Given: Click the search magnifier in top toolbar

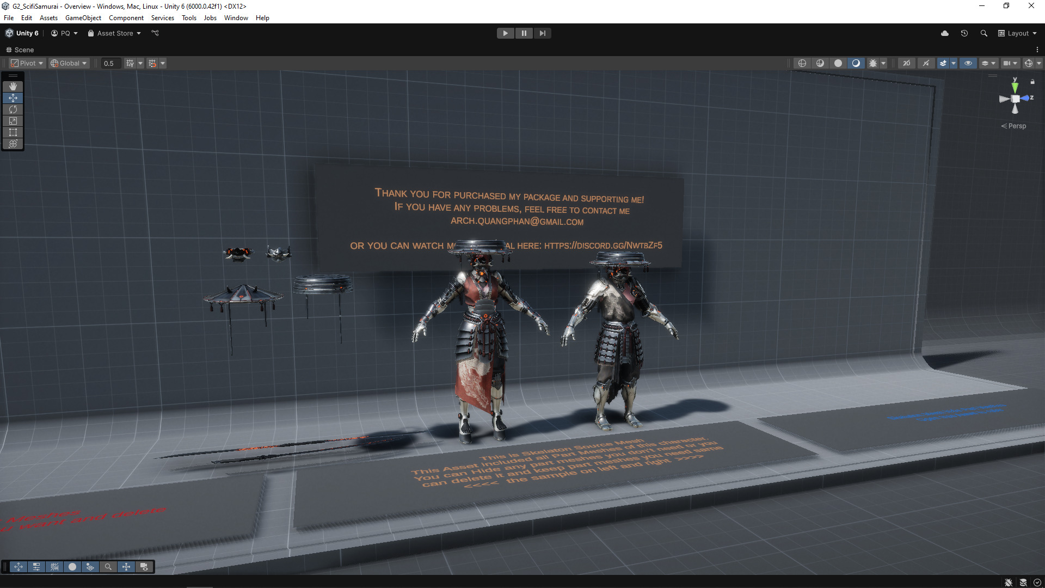Looking at the screenshot, I should coord(983,33).
